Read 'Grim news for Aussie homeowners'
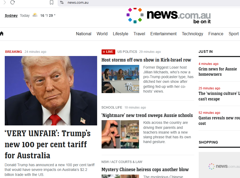Image resolution: width=240 pixels, height=178 pixels. tap(218, 72)
